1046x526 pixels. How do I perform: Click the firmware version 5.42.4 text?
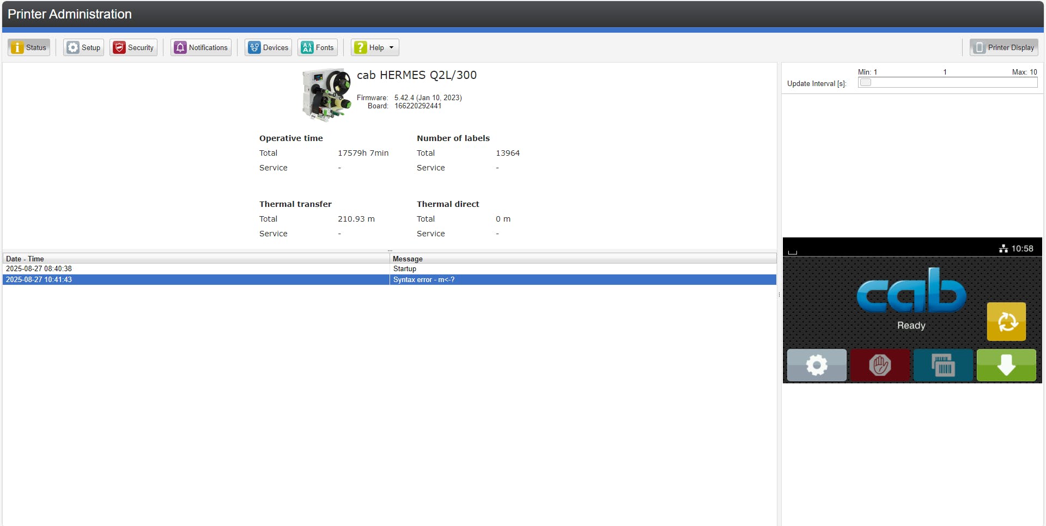[428, 98]
